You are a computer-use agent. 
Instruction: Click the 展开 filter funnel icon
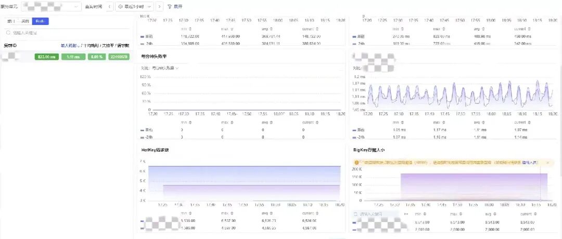point(170,7)
